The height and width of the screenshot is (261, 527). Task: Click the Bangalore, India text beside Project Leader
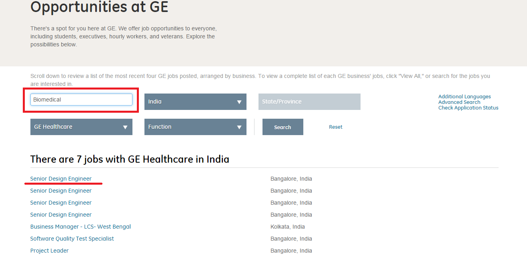(x=291, y=251)
